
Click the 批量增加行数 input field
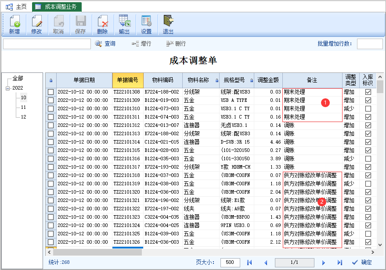(x=370, y=44)
